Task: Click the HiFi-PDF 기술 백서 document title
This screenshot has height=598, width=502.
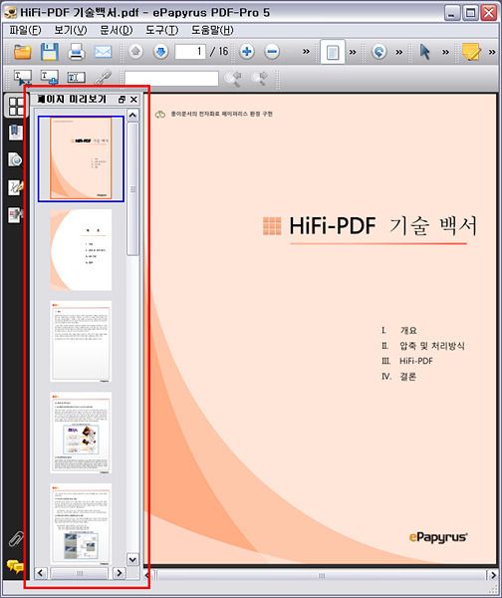Action: pyautogui.click(x=382, y=225)
